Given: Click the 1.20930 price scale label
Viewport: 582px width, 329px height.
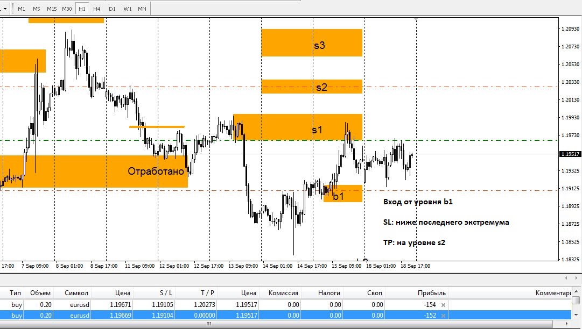Looking at the screenshot, I should point(570,28).
